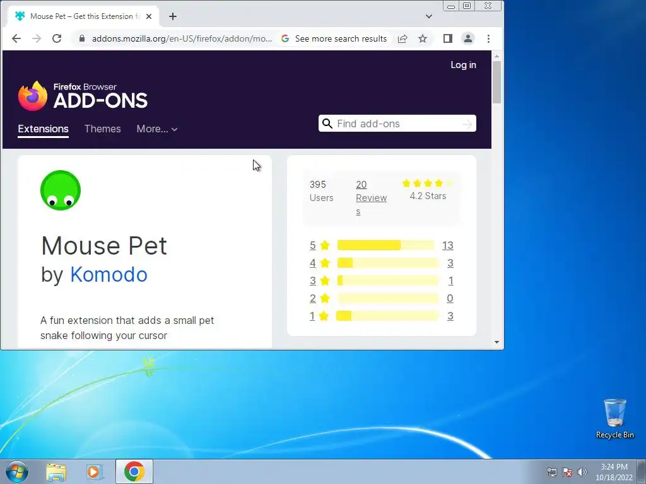Open the Chrome three-dot menu
Screen dimensions: 646x484
[x=489, y=38]
